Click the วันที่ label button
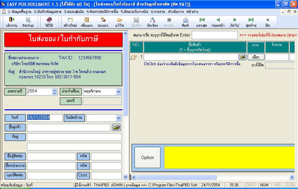The width and height of the screenshot is (298, 189). pos(15,118)
